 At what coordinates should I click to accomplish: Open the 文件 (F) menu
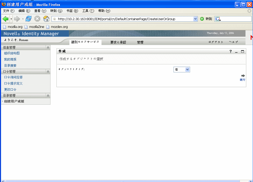pos(9,11)
